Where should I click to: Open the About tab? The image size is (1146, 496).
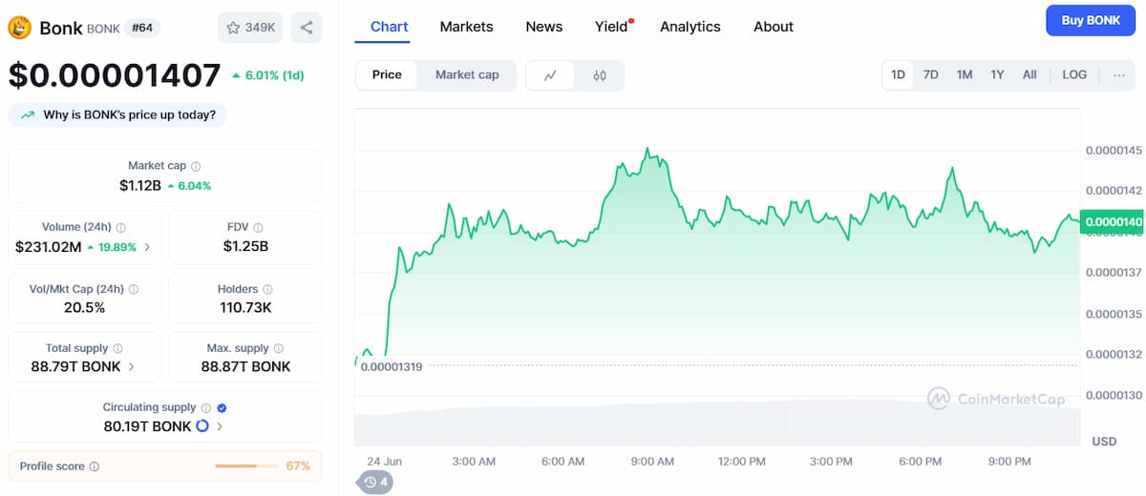(774, 27)
